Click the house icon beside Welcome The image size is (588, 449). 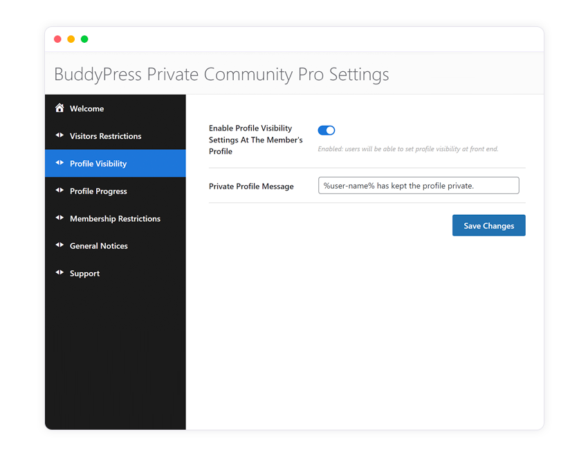[59, 108]
